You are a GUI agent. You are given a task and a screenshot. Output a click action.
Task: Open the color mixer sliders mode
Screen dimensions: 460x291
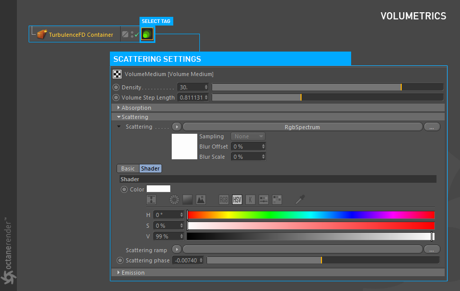[264, 200]
